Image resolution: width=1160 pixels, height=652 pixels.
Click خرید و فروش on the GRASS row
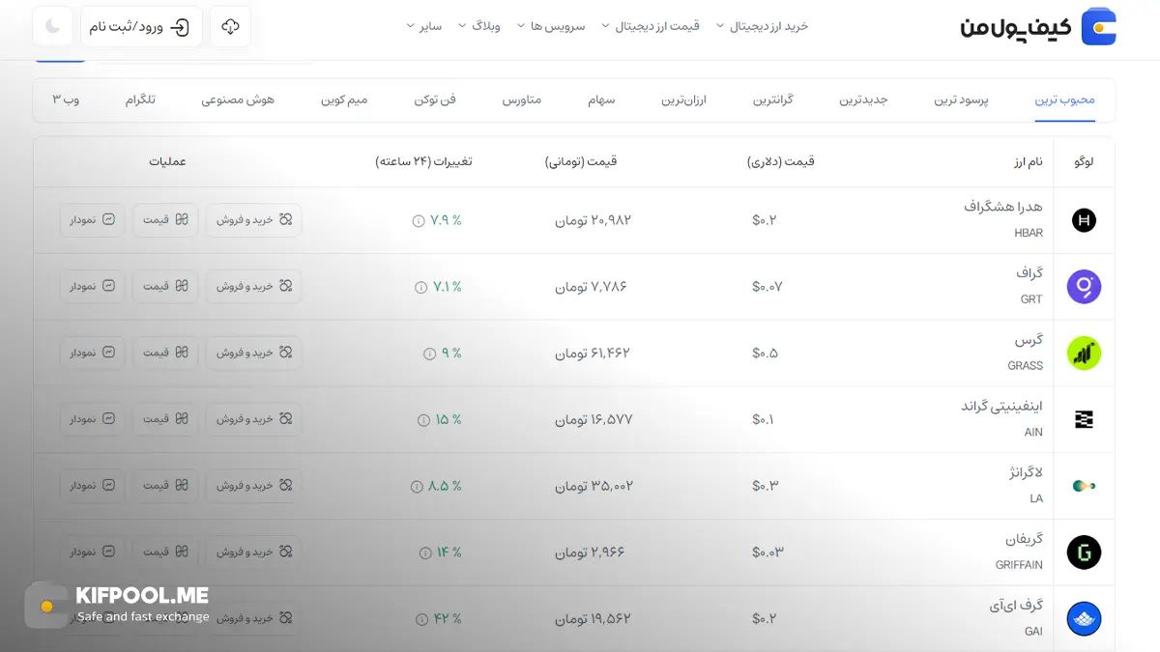[x=253, y=353]
